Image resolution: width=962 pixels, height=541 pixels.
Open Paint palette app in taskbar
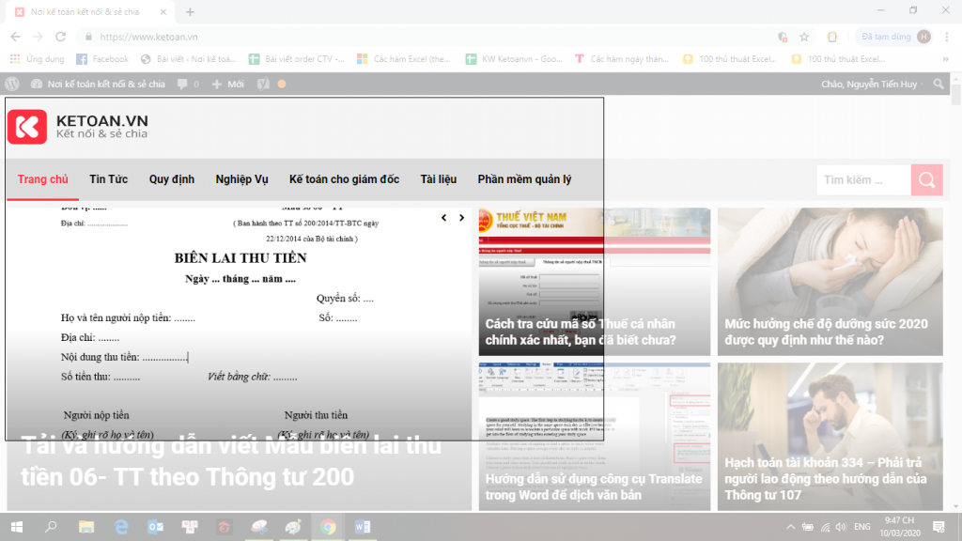[x=293, y=527]
